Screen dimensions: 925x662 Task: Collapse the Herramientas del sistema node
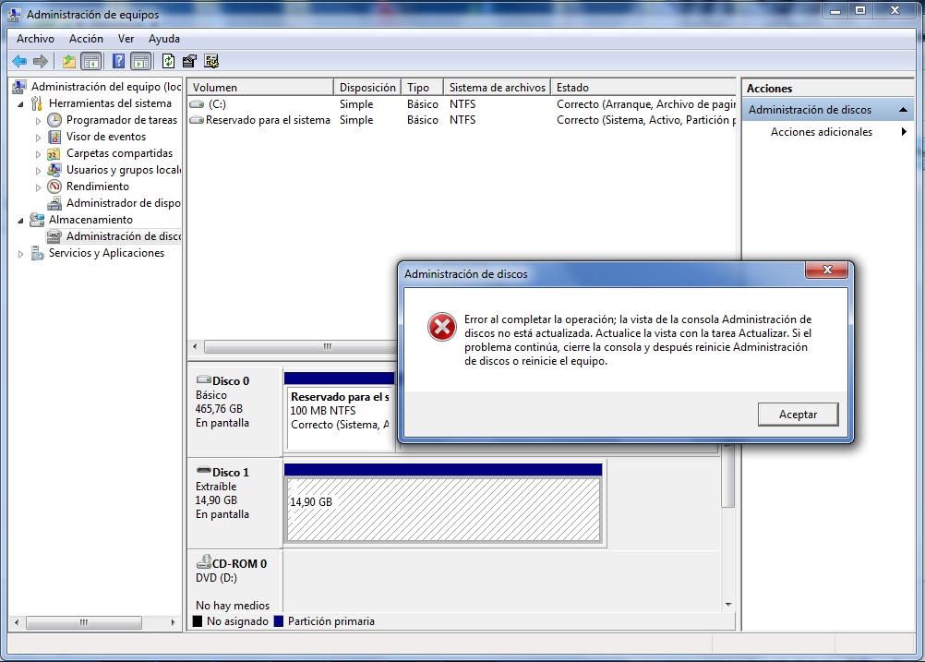pyautogui.click(x=20, y=103)
